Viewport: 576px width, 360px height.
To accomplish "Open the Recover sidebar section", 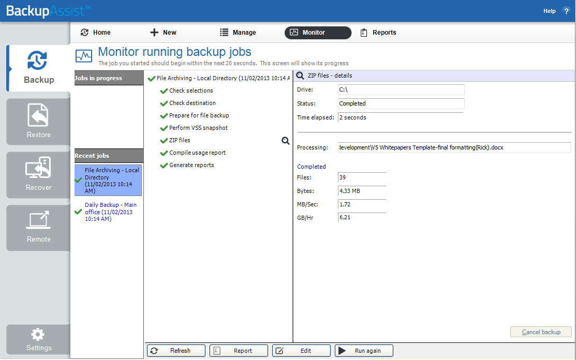I will [39, 175].
